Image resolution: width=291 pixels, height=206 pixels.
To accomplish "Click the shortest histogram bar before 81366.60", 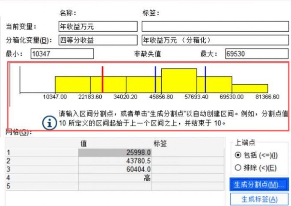I will 250,89.
